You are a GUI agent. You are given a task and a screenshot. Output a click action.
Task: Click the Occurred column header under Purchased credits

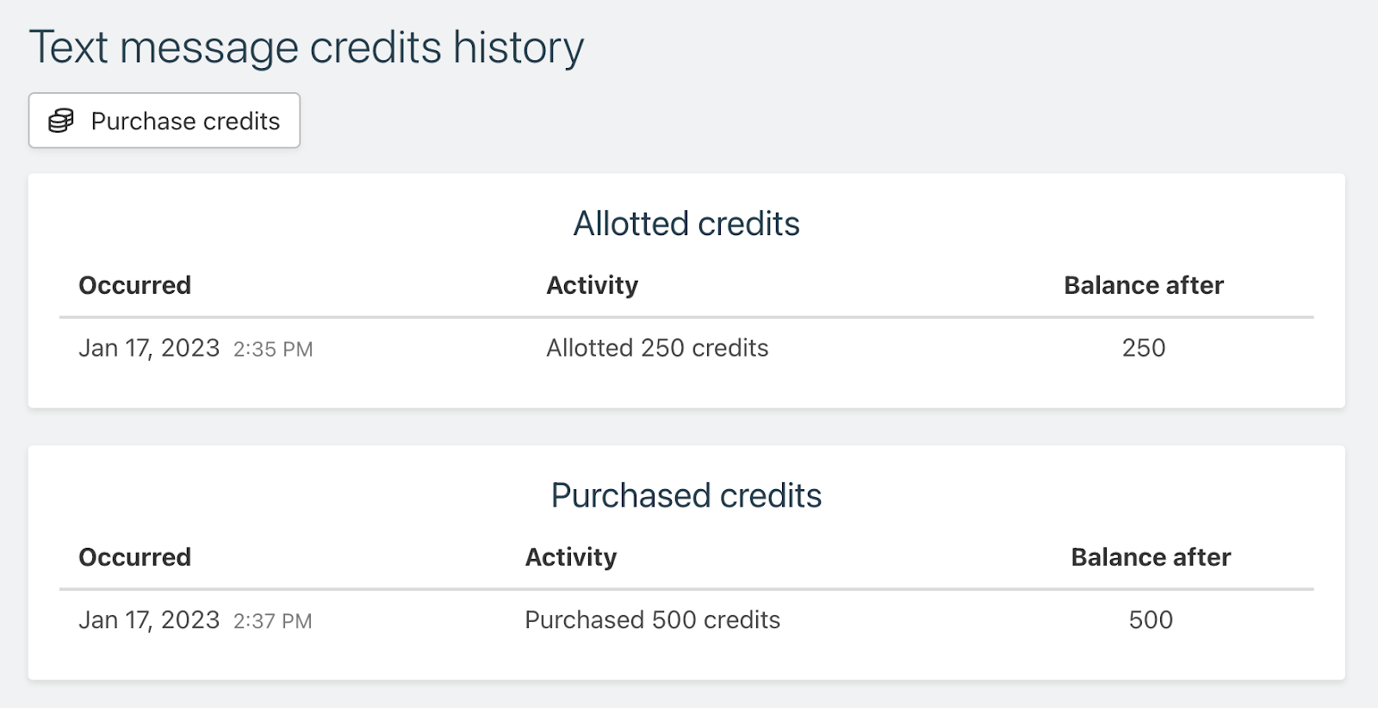click(134, 556)
